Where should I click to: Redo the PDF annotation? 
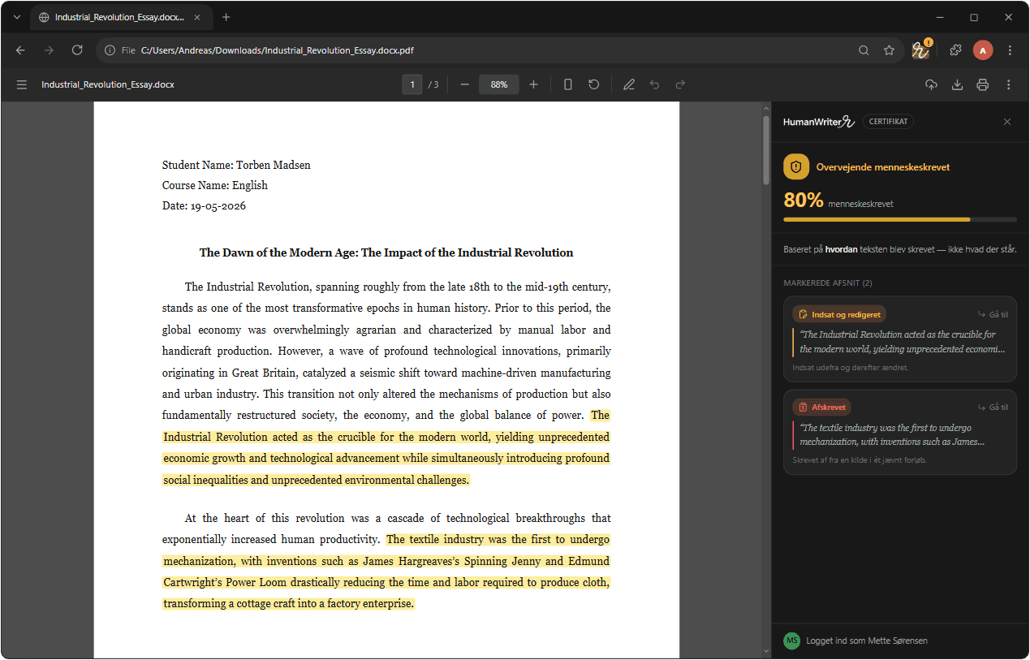coord(680,84)
